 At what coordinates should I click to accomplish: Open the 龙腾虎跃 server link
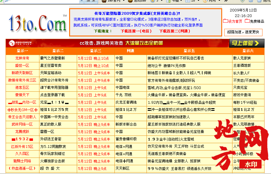click(x=22, y=132)
